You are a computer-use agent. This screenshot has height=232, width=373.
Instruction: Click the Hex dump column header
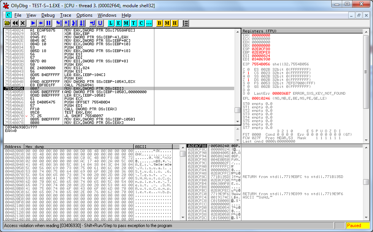point(79,146)
